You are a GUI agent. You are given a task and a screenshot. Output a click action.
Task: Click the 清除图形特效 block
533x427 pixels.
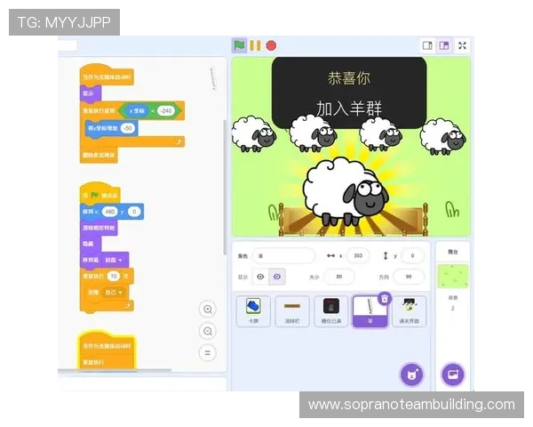99,228
